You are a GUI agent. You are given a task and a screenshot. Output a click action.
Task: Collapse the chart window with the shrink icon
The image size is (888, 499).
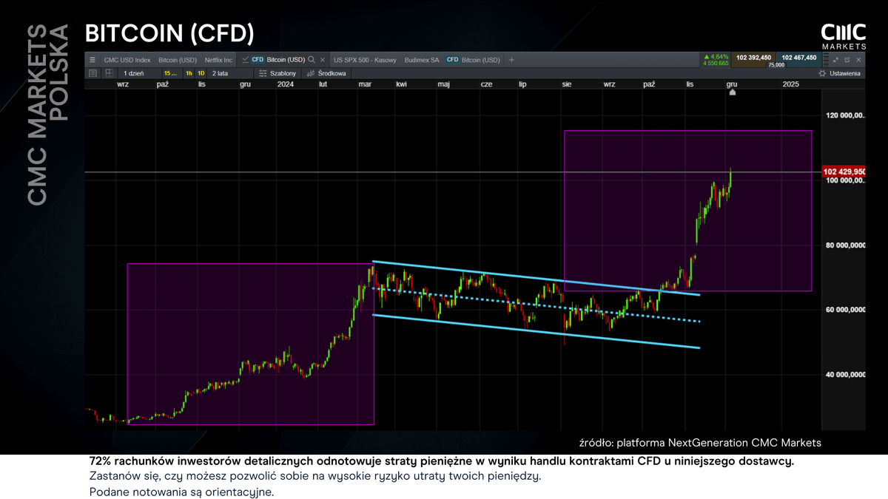835,60
